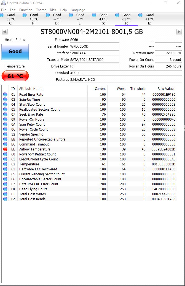Select the Total Host Writes row
The width and height of the screenshot is (185, 286).
[x=90, y=194]
